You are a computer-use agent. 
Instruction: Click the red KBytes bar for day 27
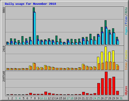point(106,83)
